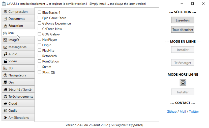
Task: Tick the RomStation checkbox
Action: [x=39, y=61]
